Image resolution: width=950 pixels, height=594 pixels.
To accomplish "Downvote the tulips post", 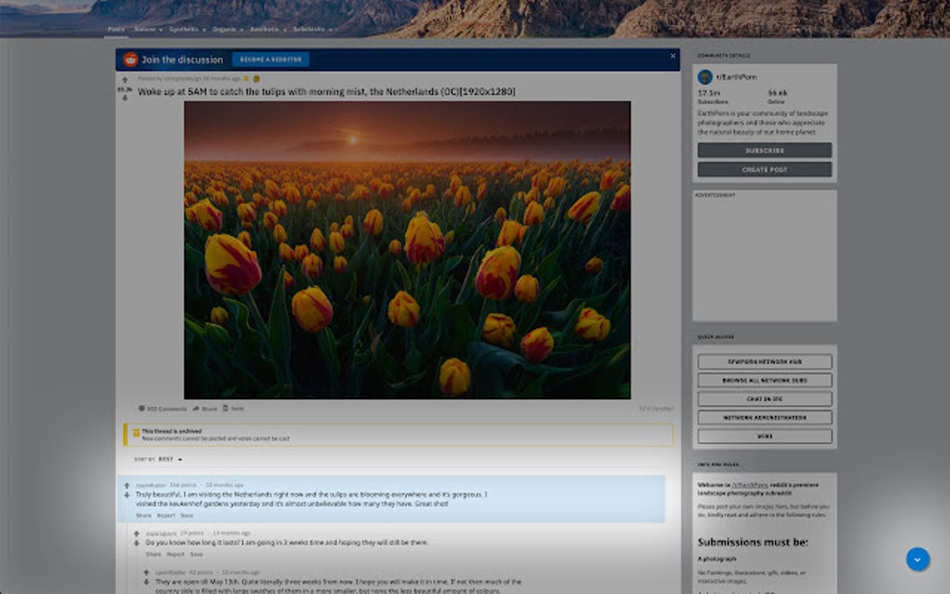I will (125, 98).
